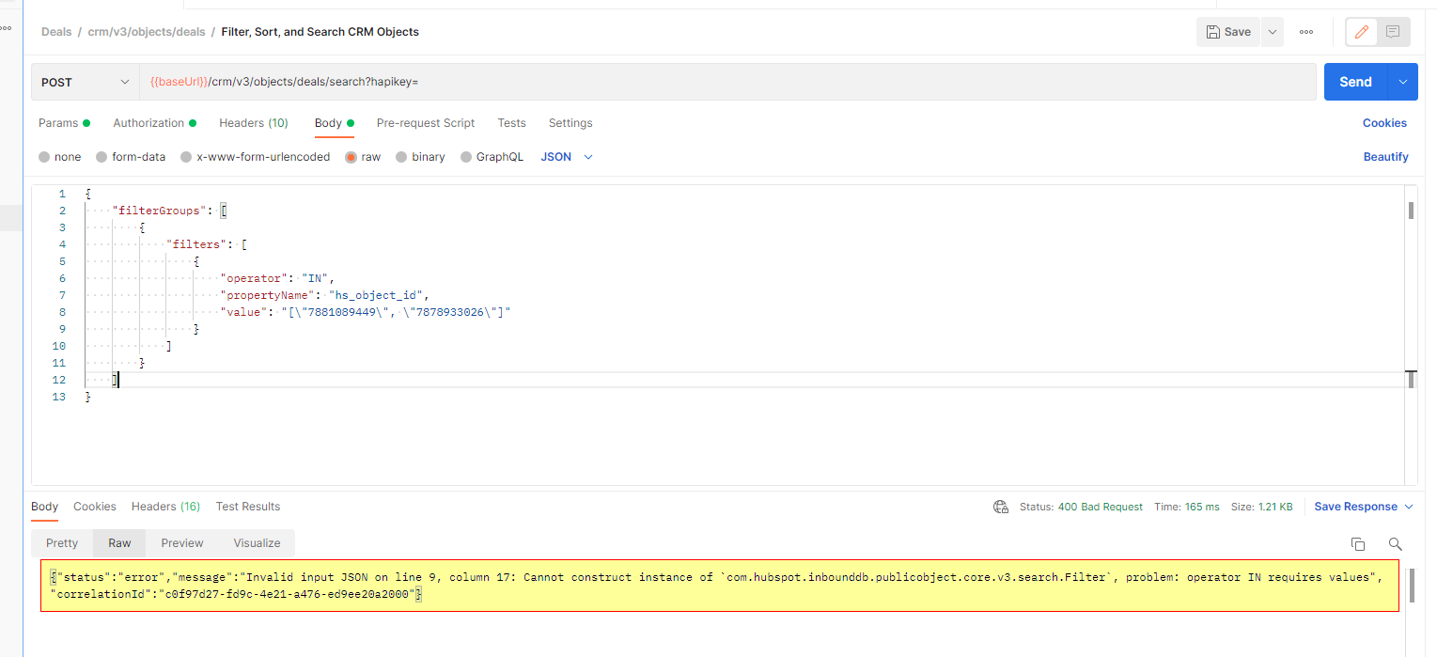Open the comments panel icon

click(x=1392, y=31)
